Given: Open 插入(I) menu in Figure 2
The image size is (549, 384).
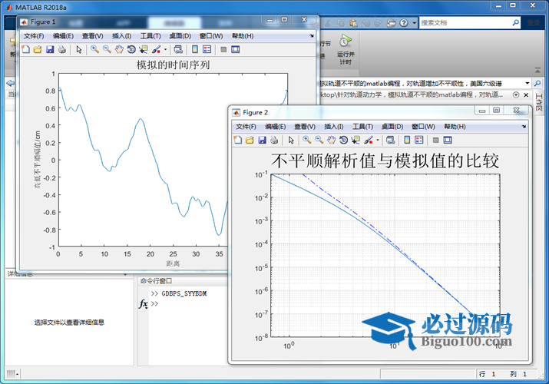Looking at the screenshot, I should [334, 127].
